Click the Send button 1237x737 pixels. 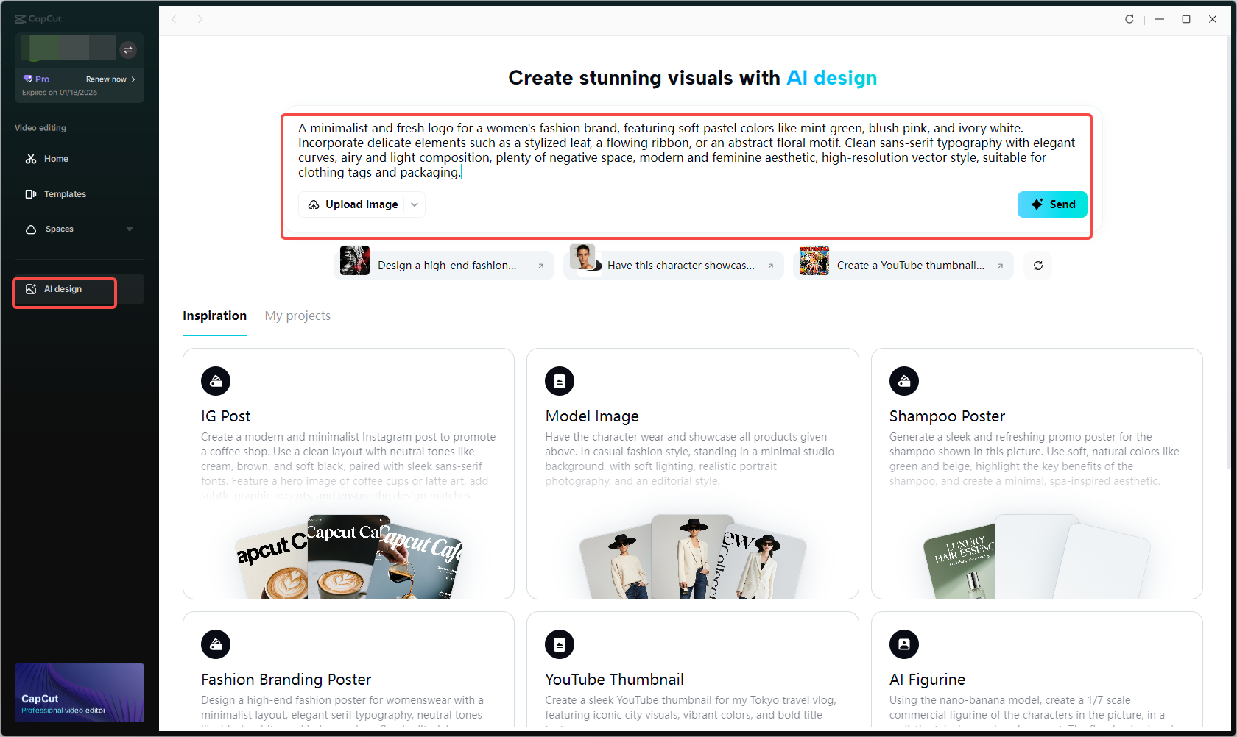point(1053,204)
